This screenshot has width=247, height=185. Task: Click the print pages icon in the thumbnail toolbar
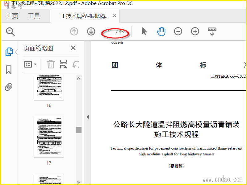[x=63, y=64]
